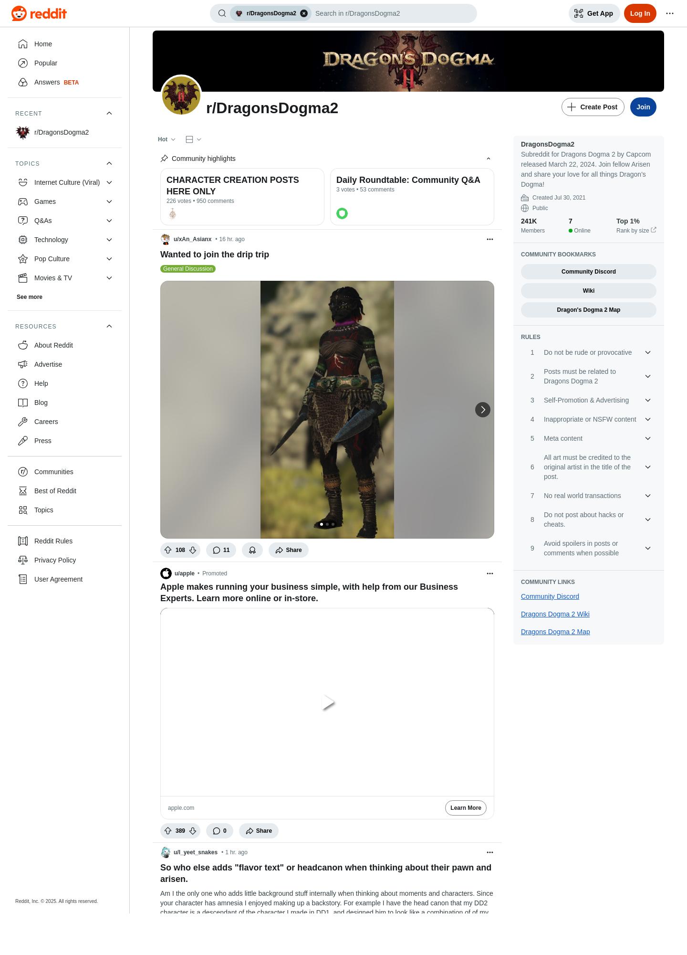Viewport: 687px width, 955px height.
Task: Open CHARACTER CREATION POSTS HERE ONLY highlight
Action: coord(242,197)
